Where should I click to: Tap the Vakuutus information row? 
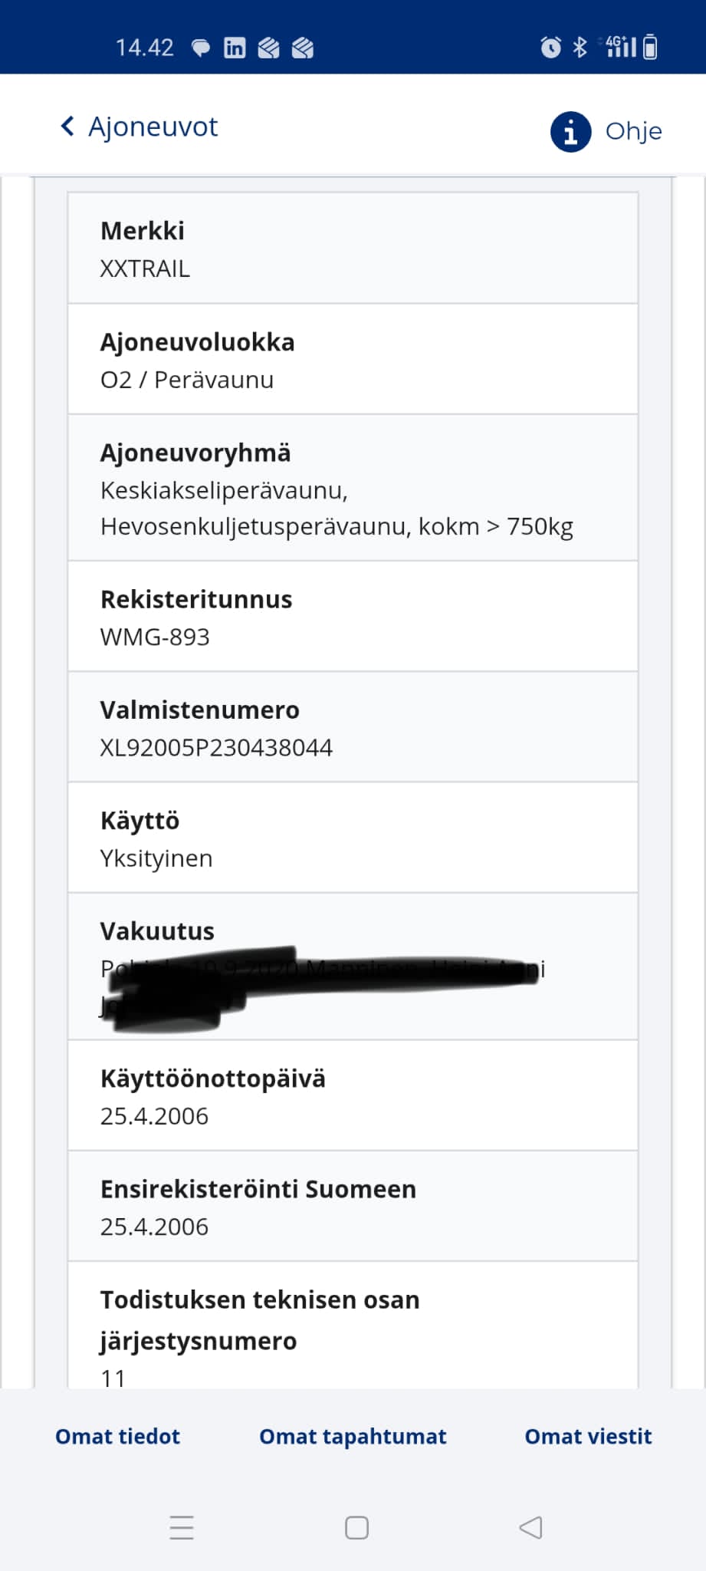pos(353,967)
